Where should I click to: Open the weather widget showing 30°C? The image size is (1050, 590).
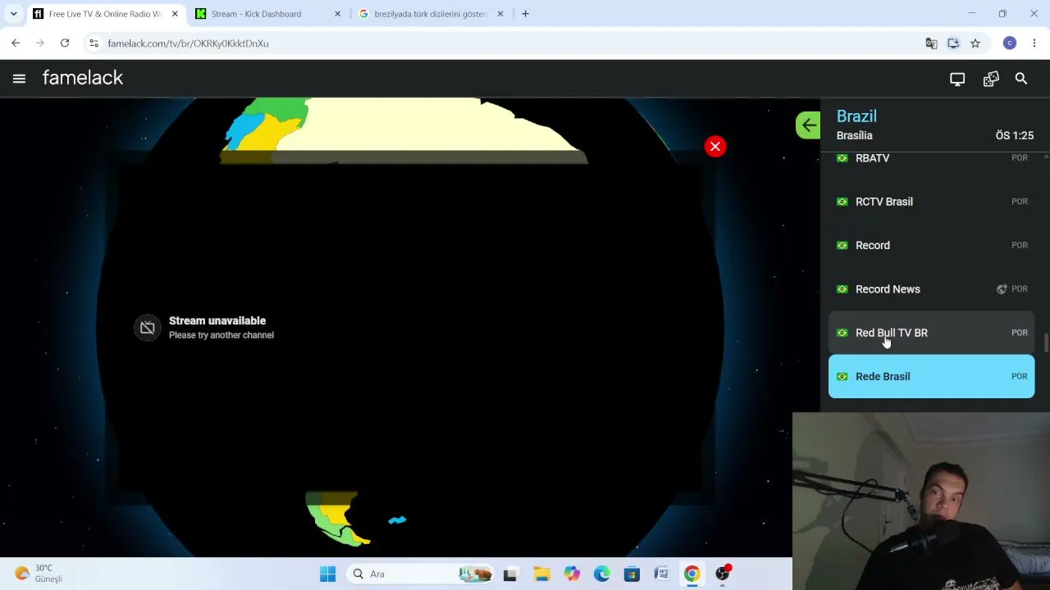pos(39,574)
